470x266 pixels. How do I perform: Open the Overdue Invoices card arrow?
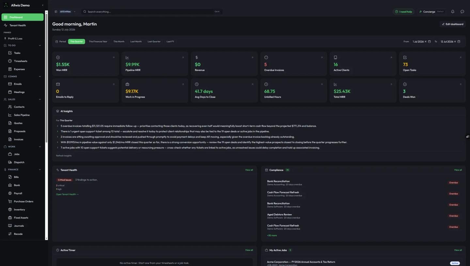pos(322,57)
